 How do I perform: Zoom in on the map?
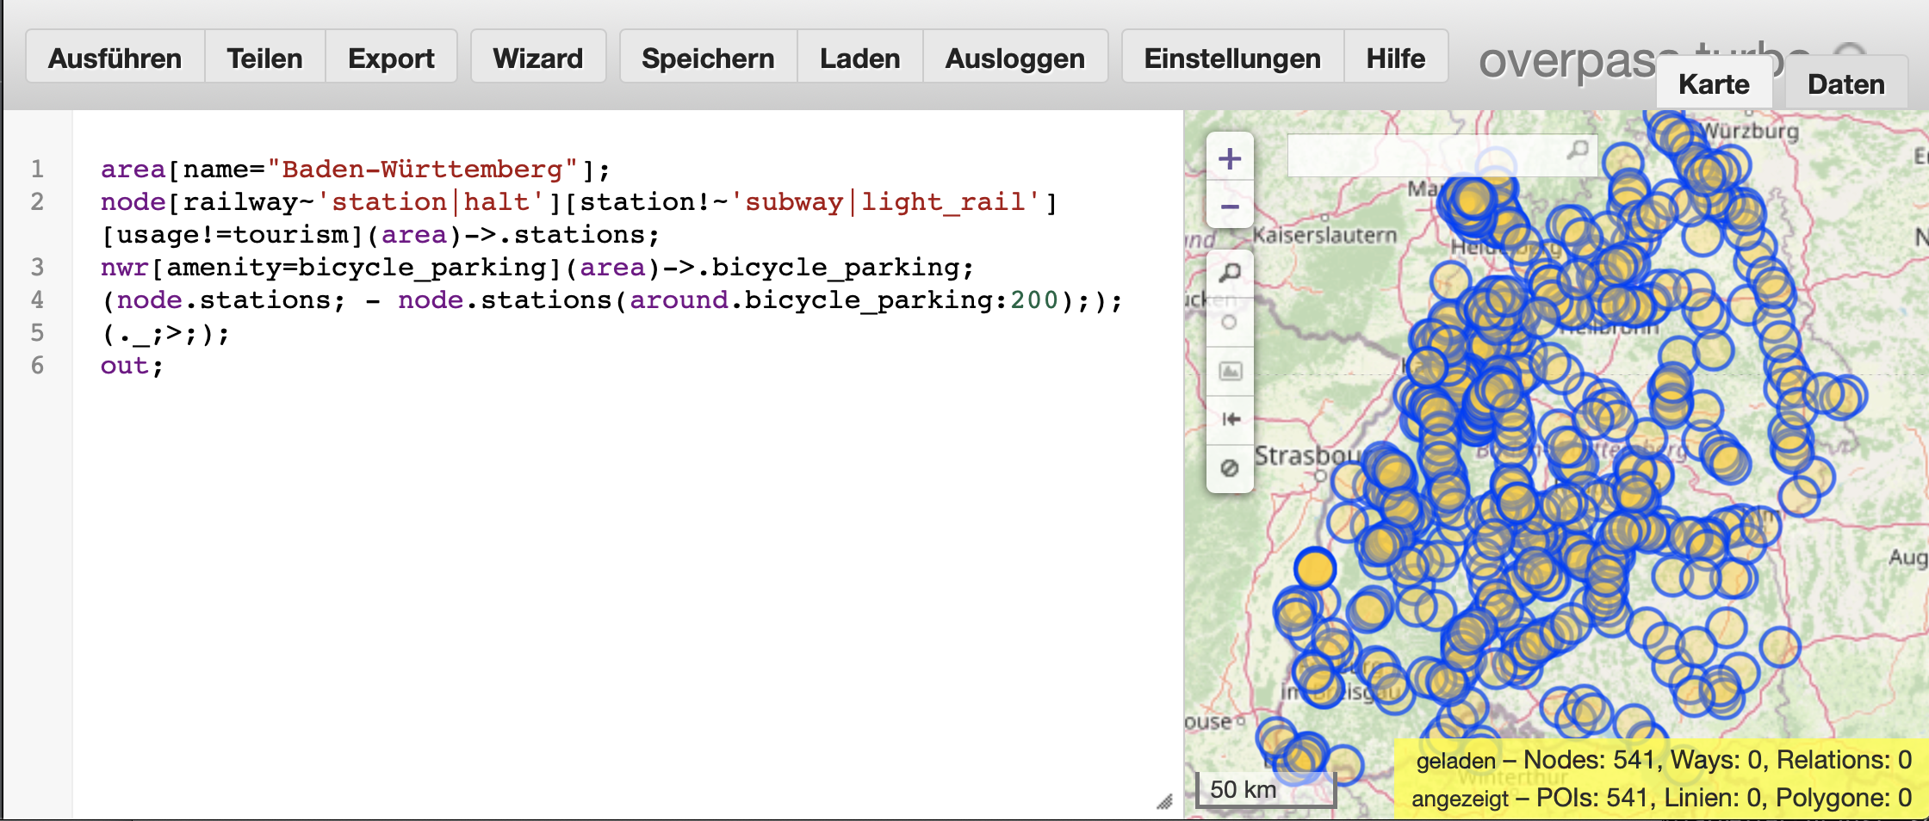click(1230, 159)
